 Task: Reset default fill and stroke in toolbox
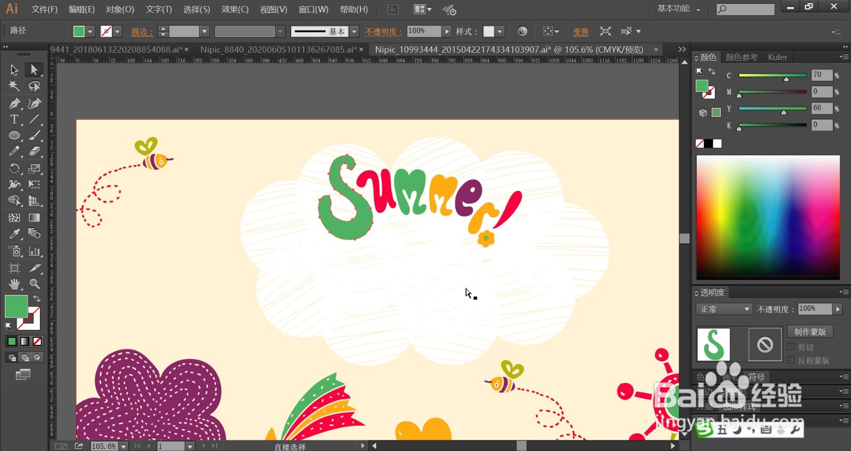coord(9,326)
